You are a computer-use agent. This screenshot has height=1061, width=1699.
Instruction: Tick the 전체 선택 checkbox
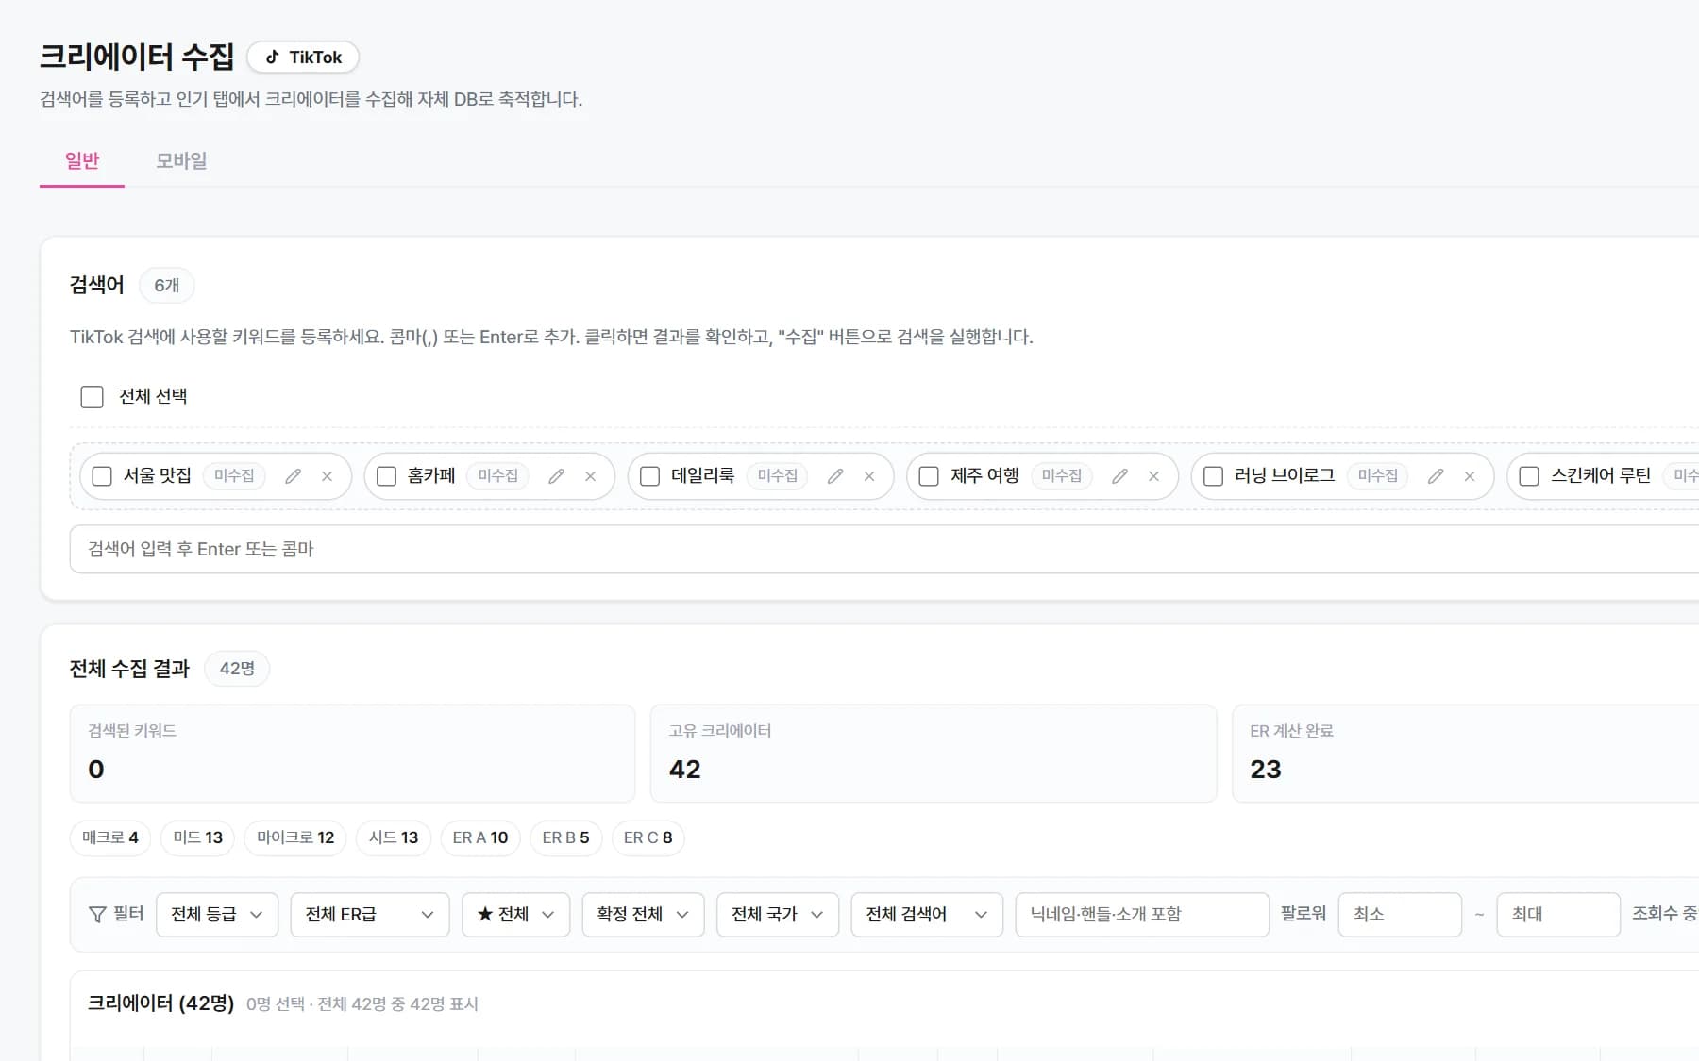[92, 397]
